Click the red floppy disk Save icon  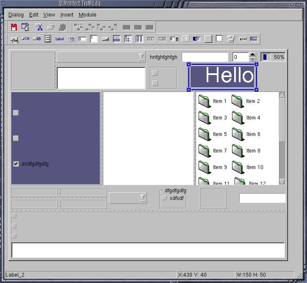(14, 27)
